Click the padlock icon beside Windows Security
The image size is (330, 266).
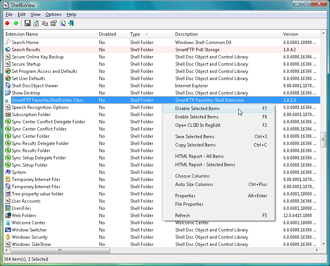[8, 237]
